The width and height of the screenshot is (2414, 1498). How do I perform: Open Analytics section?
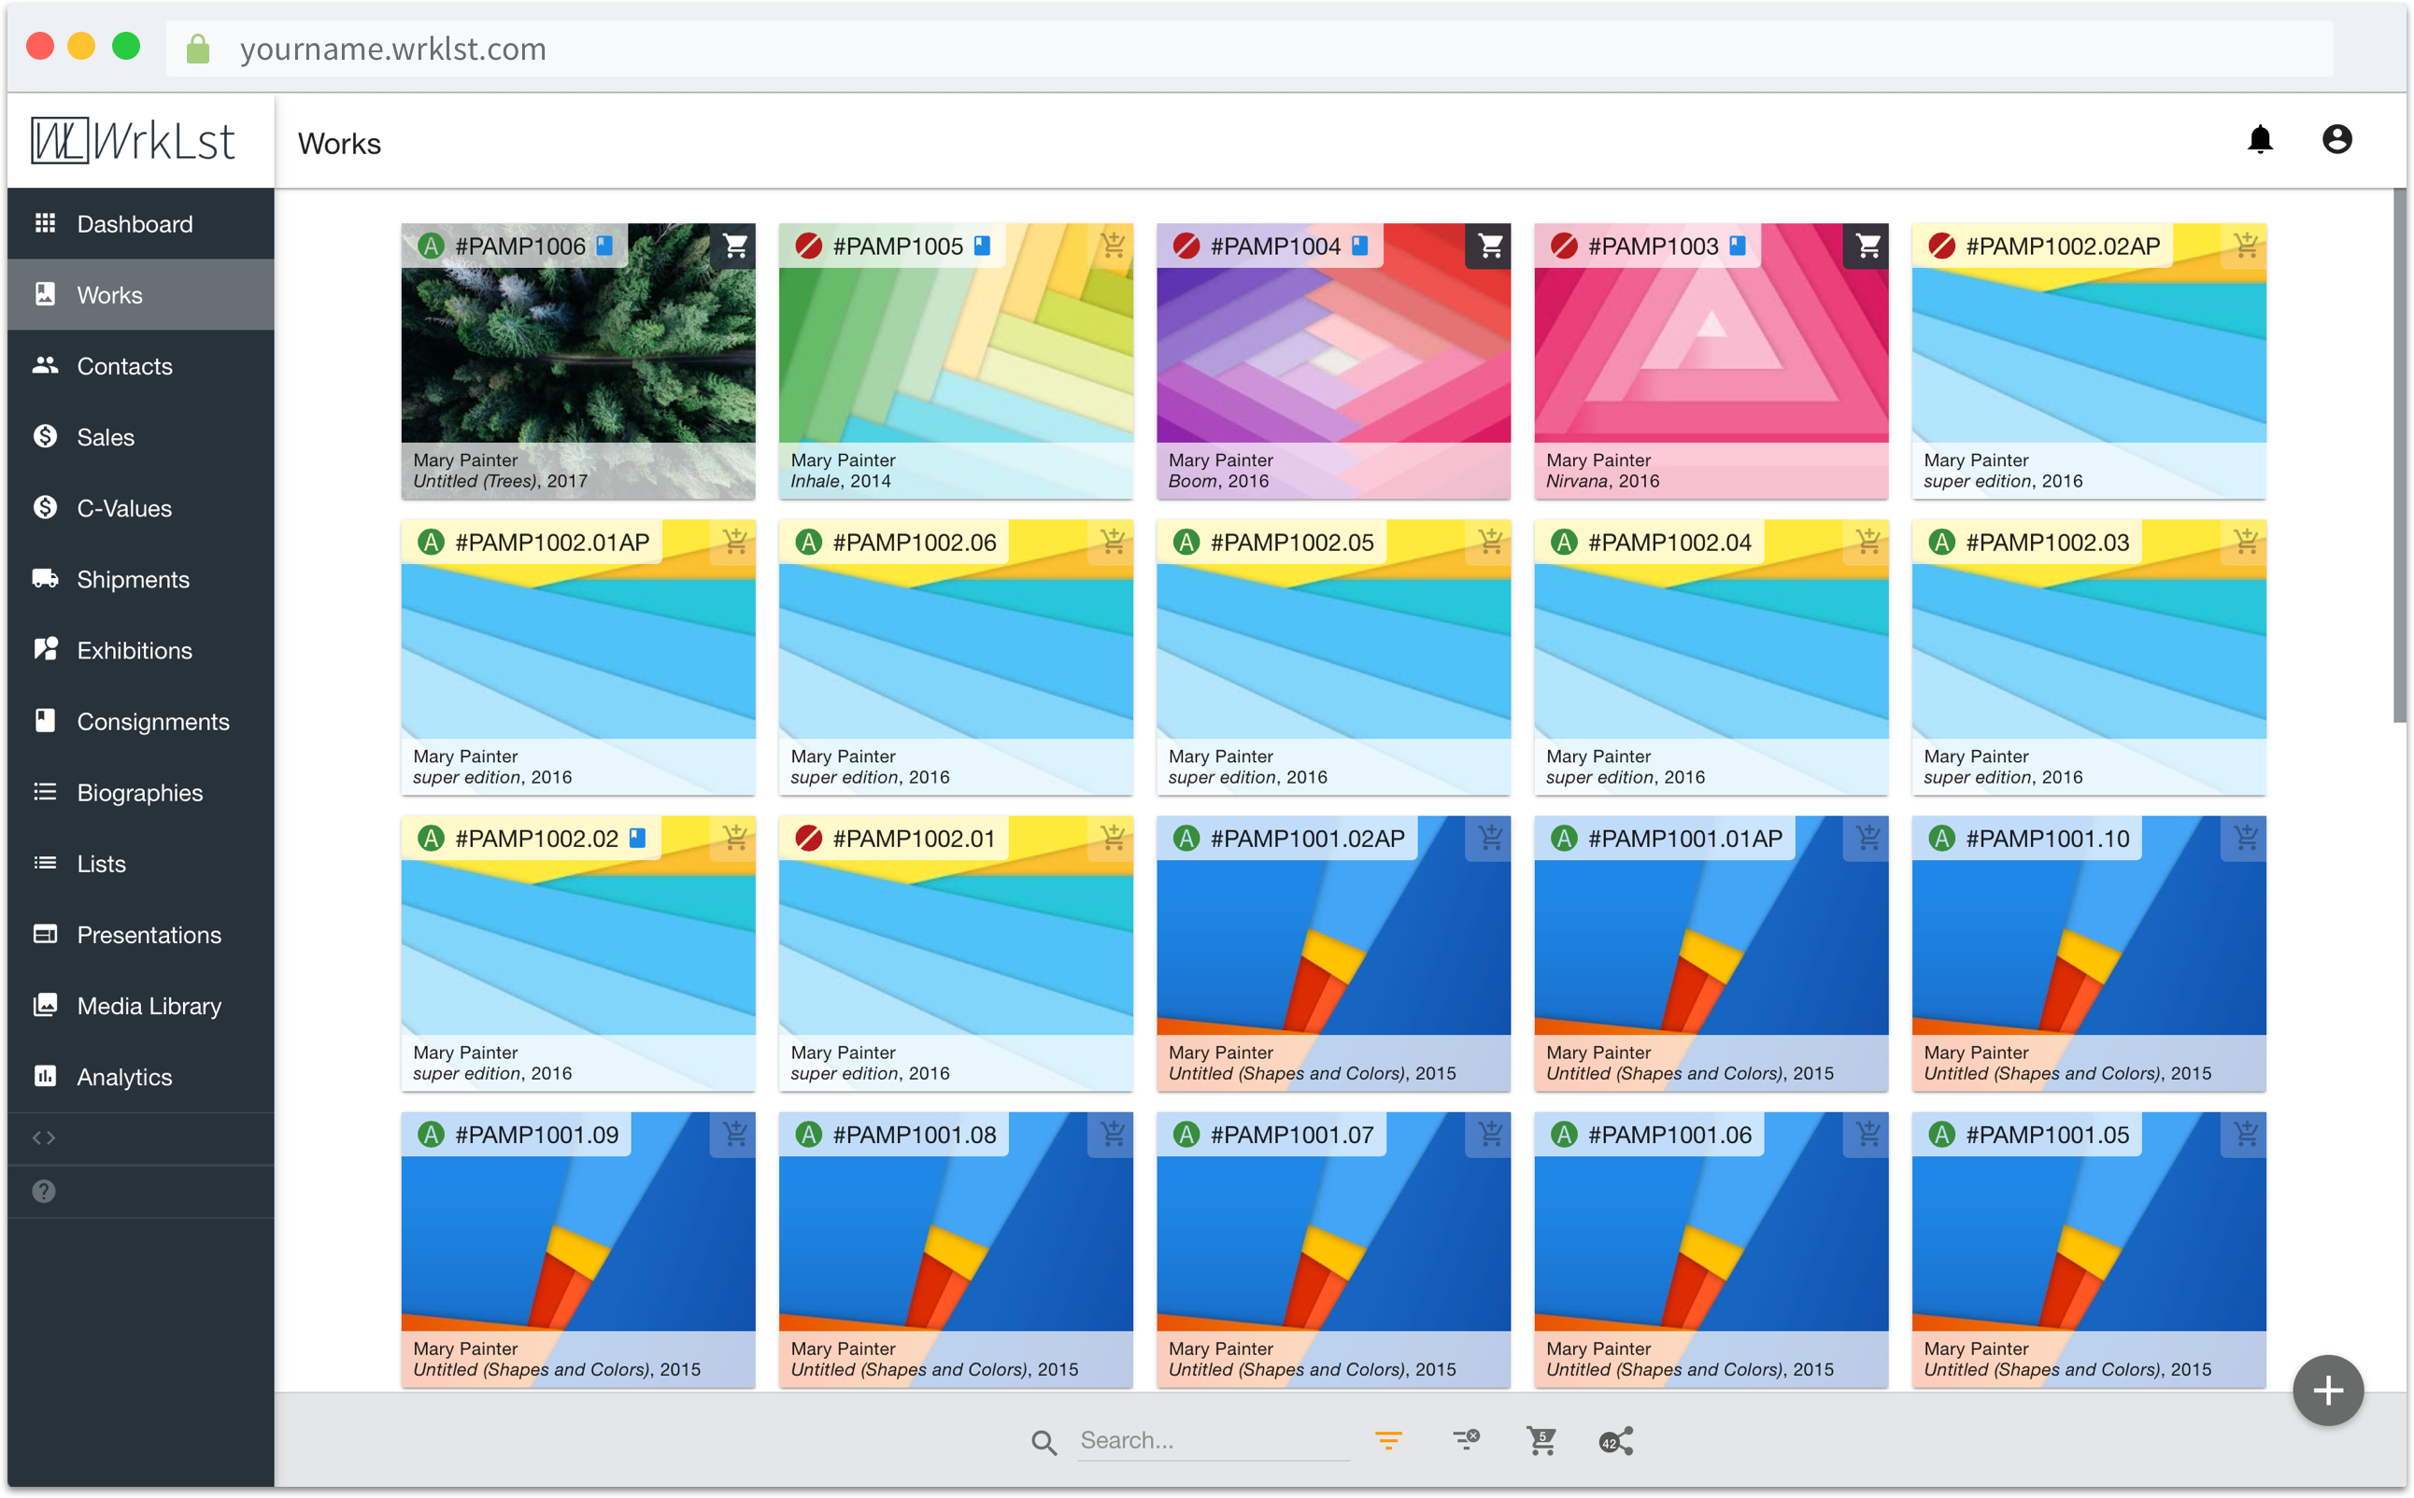[141, 1077]
